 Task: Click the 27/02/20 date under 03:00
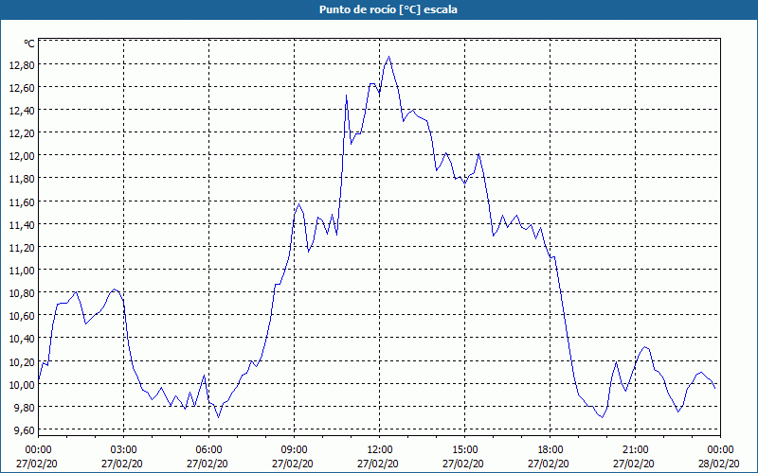(x=122, y=464)
